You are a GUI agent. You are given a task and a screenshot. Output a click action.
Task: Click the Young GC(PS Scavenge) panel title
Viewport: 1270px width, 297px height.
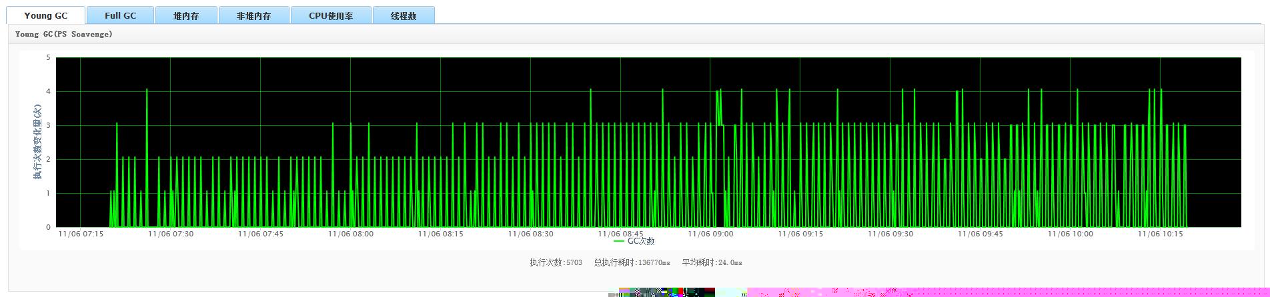click(x=64, y=34)
